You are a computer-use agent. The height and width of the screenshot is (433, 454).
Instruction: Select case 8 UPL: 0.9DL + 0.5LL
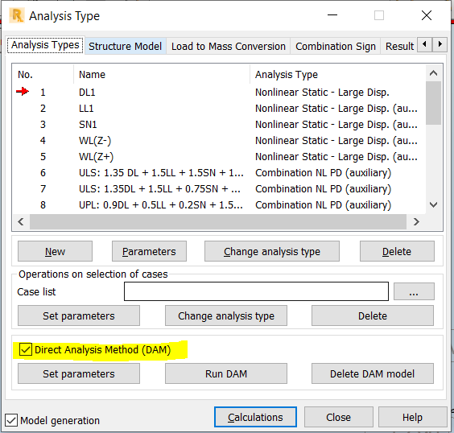point(219,205)
